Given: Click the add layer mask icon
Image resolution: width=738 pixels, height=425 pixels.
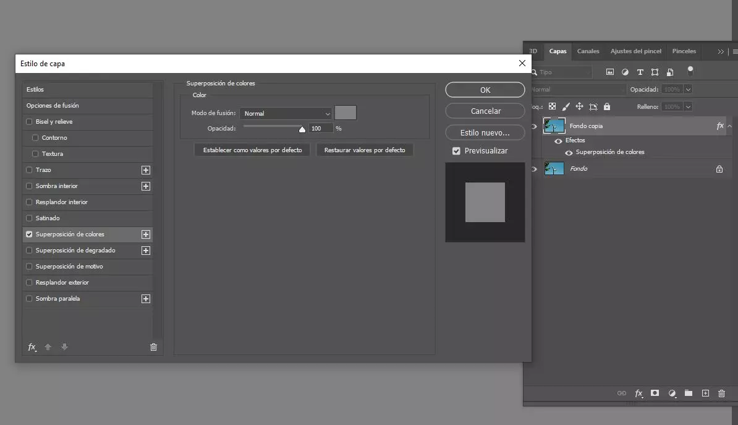Looking at the screenshot, I should (655, 393).
